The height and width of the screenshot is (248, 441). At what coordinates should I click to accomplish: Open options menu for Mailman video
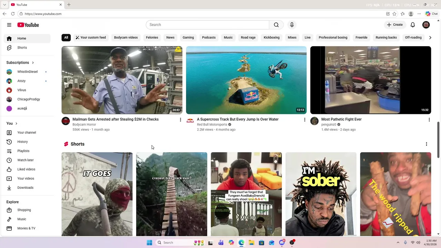pos(180,120)
